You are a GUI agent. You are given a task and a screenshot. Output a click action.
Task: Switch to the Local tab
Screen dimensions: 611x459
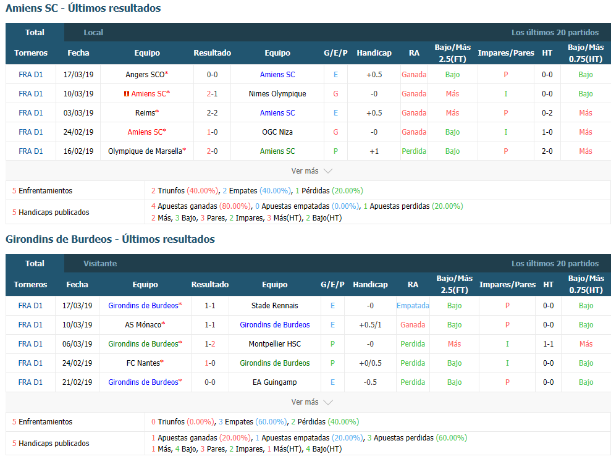[x=93, y=32]
